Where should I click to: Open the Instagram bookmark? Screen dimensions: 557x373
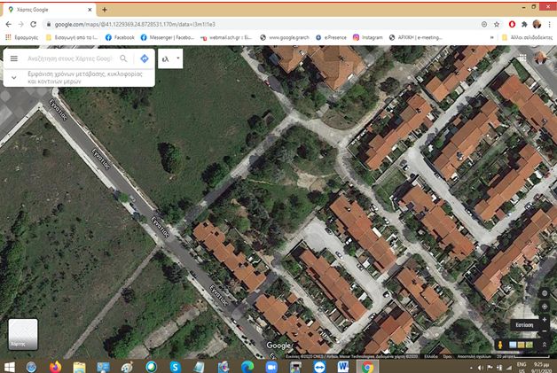tap(367, 38)
